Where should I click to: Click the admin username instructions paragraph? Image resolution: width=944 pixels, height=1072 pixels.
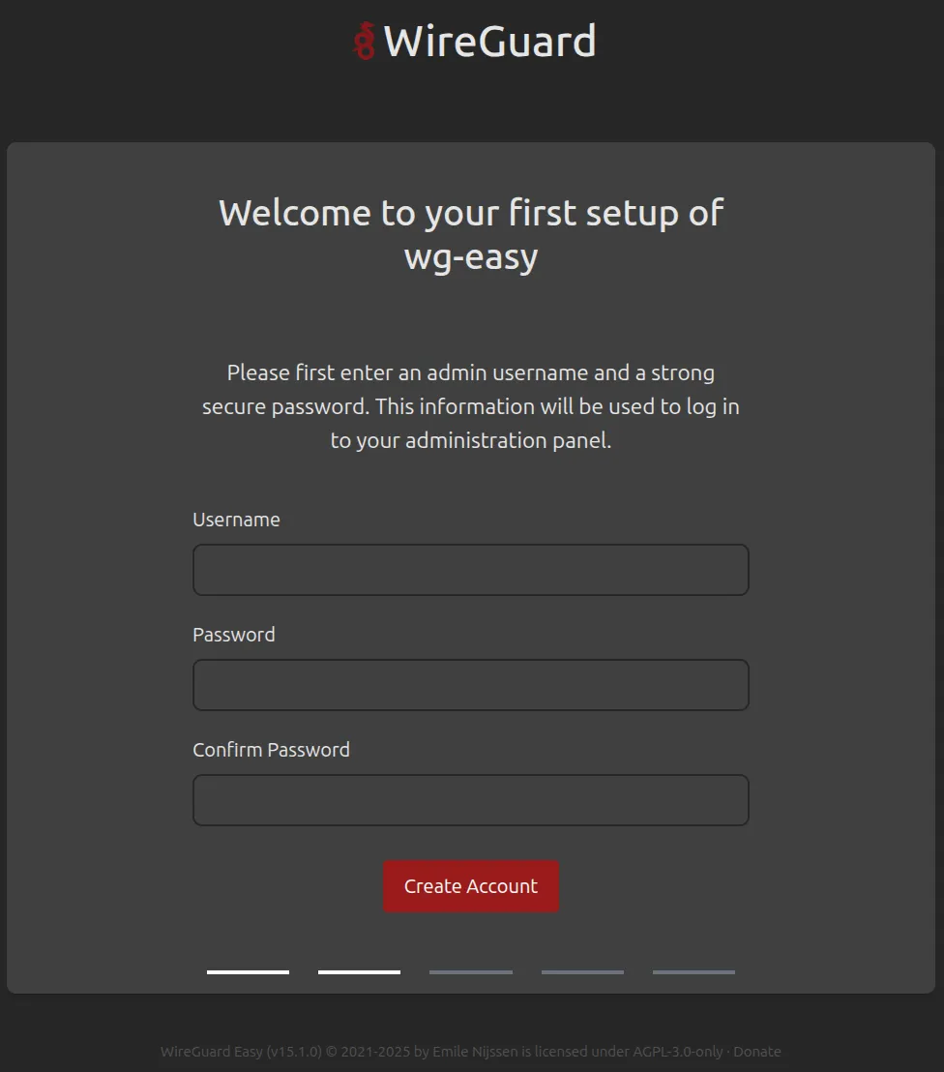(x=471, y=406)
